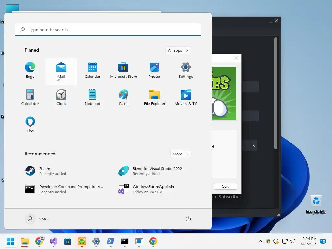Open WindowsFormsApp1.sln recent file

pos(155,189)
